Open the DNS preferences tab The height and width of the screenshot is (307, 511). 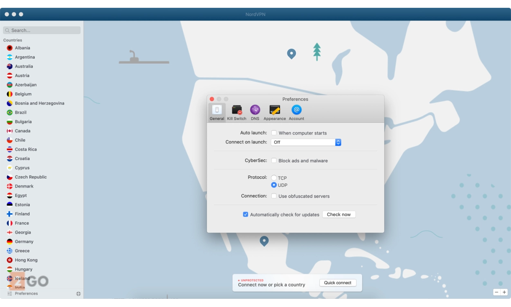[255, 112]
